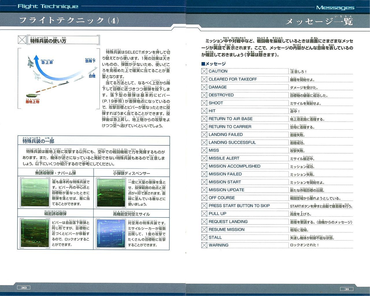
Task: Click the ミサイルを発射せよ。 translation text
Action: point(306,103)
